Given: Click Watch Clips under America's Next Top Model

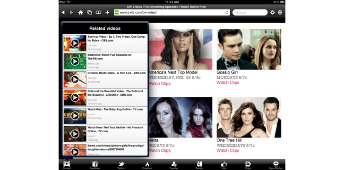Looking at the screenshot, I should click(160, 84).
